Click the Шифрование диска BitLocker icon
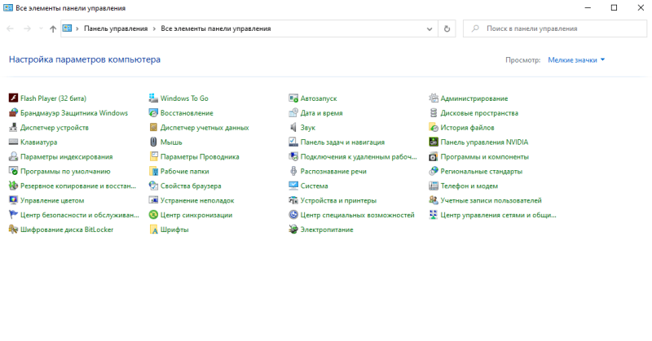652x341 pixels. coord(13,230)
